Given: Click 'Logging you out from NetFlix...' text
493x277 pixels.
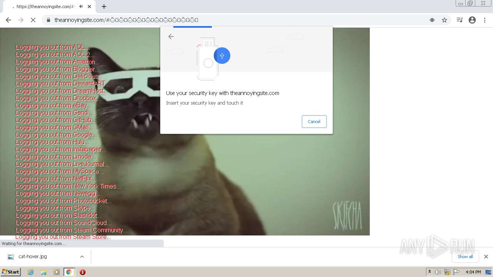Looking at the screenshot, I should coord(56,179).
